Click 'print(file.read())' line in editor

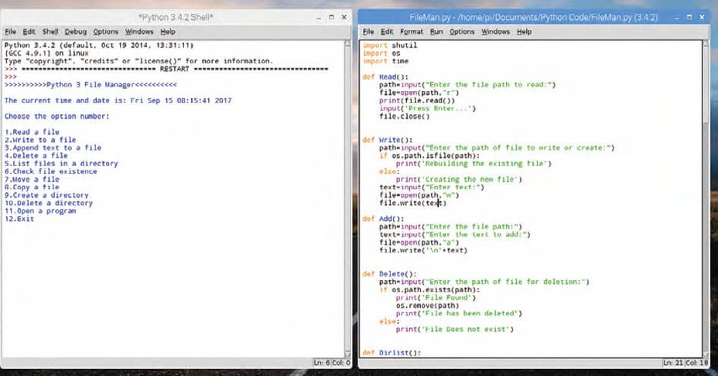[417, 100]
